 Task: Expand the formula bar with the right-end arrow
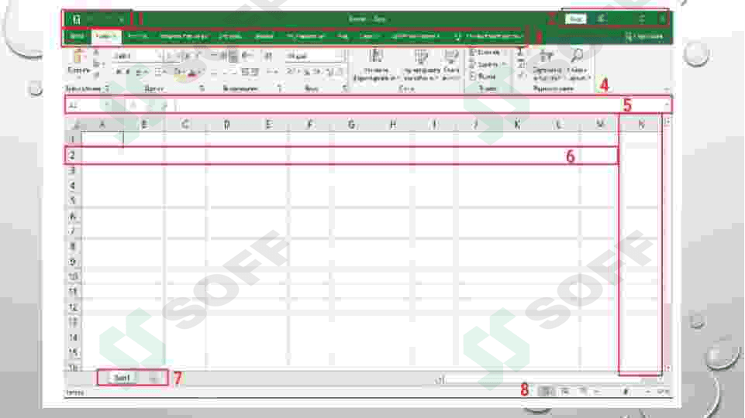click(x=667, y=104)
